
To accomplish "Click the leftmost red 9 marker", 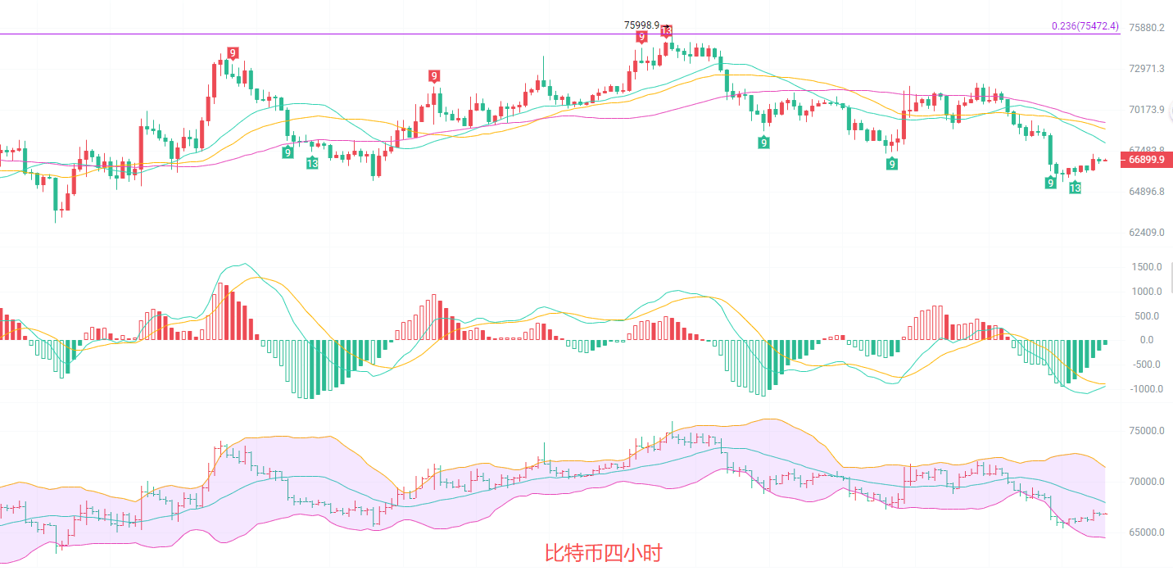I will (x=233, y=53).
